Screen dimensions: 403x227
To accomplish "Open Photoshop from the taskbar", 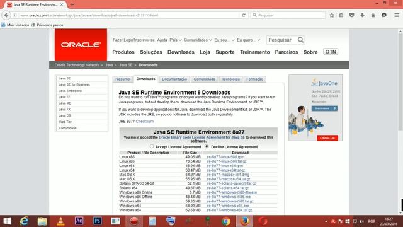I will pyautogui.click(x=97, y=221).
